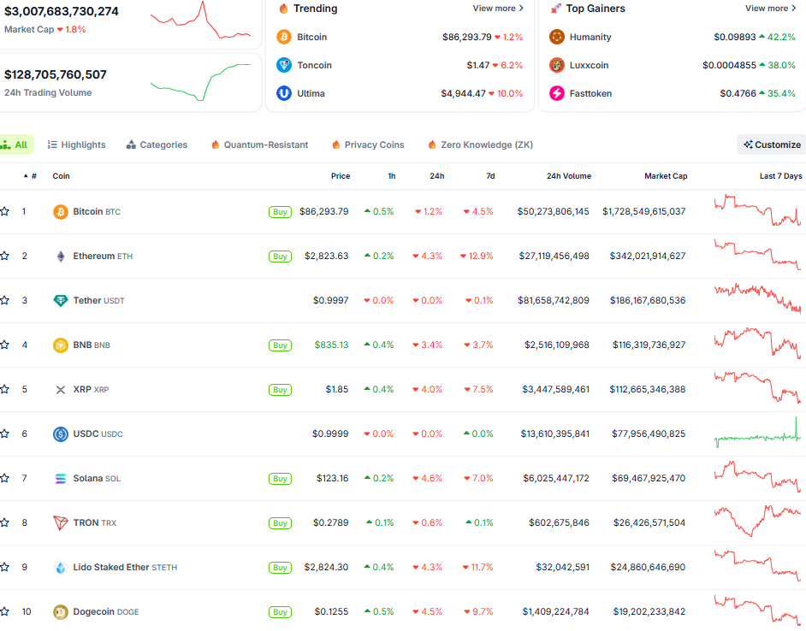Toggle the favorite star for Solana

[5, 479]
